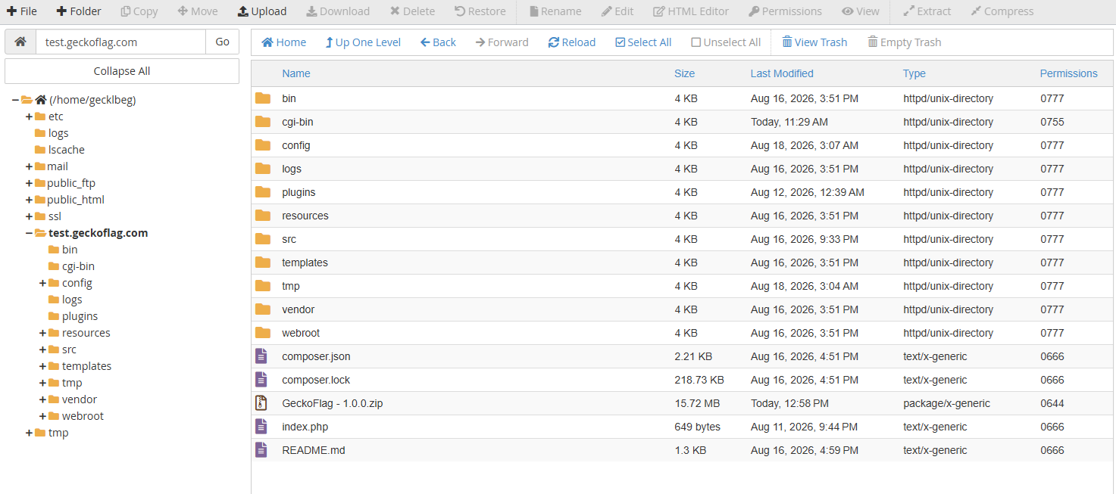
Task: Collapse the /home/gecklbeg root node
Action: pyautogui.click(x=15, y=100)
